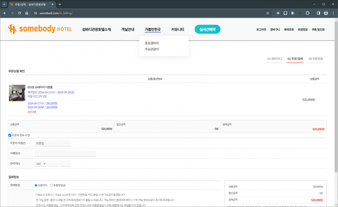Viewport: 338px width, 207px height.
Task: Open 커뮤니티 menu
Action: pyautogui.click(x=177, y=29)
